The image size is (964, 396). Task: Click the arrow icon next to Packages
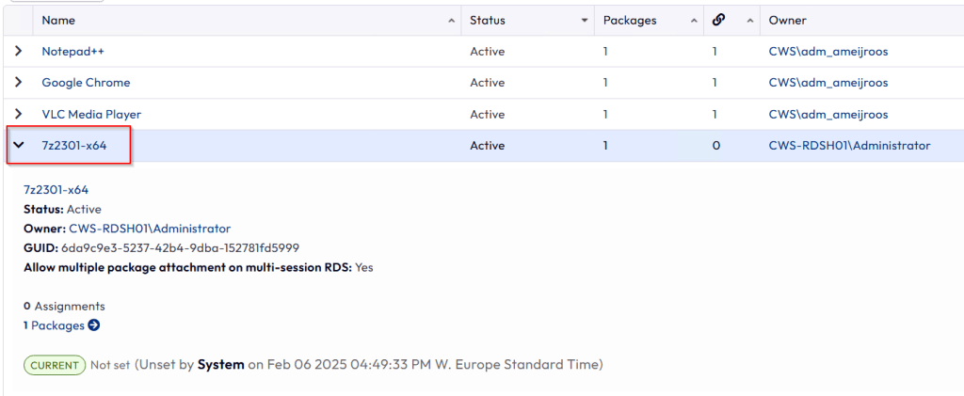pos(94,325)
